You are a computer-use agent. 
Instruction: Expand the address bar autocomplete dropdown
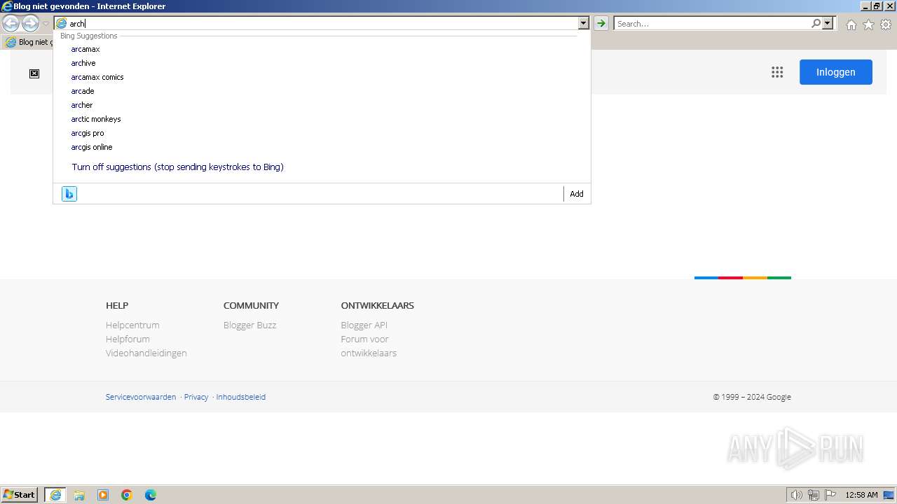583,23
